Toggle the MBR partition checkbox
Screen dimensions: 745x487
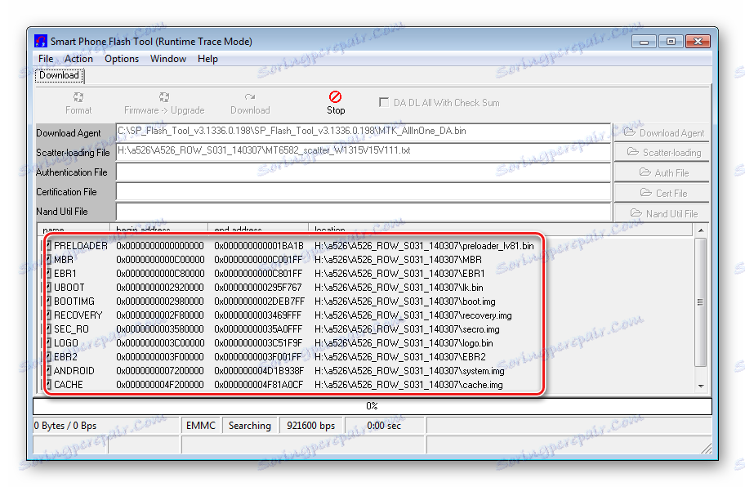pyautogui.click(x=48, y=259)
